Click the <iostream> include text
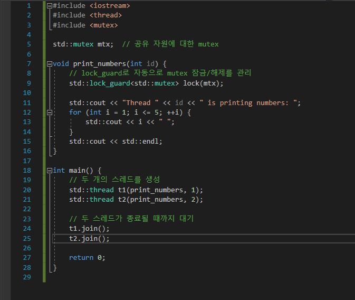Image resolution: width=355 pixels, height=300 pixels. pos(110,6)
